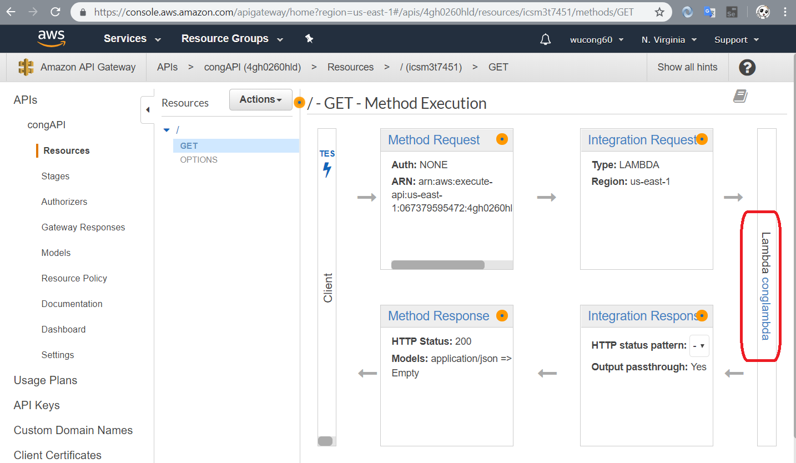The height and width of the screenshot is (463, 796).
Task: Click Show all hints button
Action: (x=687, y=67)
